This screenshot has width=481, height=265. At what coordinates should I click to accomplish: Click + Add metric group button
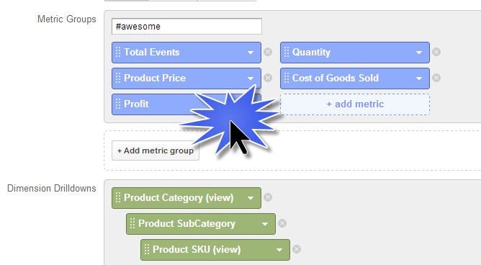(x=156, y=151)
